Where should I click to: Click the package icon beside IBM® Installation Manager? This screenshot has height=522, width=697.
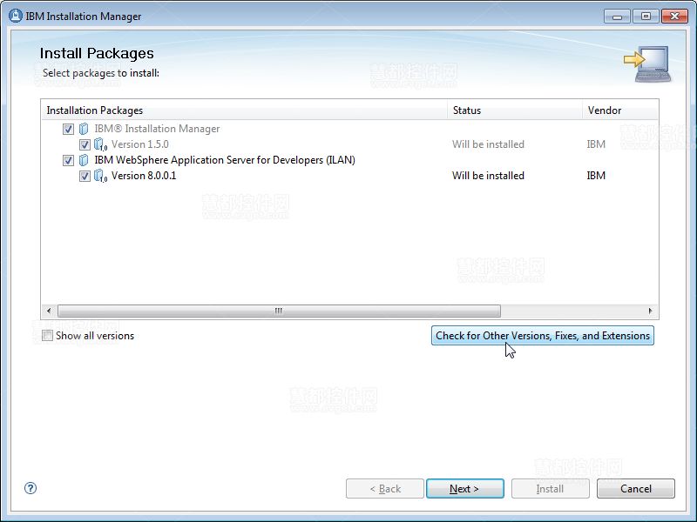point(84,129)
